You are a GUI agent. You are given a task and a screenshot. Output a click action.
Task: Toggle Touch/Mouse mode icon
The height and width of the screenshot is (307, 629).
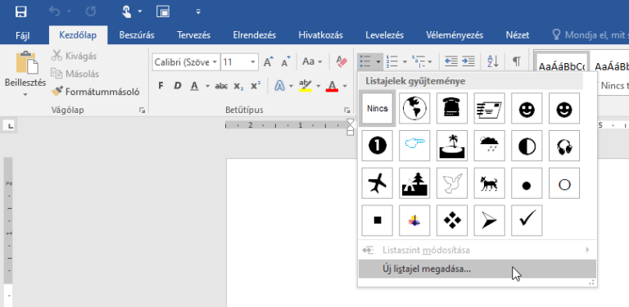[127, 11]
